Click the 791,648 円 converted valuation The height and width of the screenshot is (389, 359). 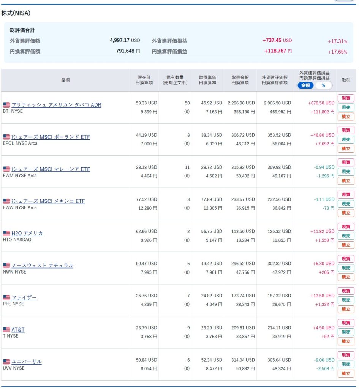coord(128,51)
